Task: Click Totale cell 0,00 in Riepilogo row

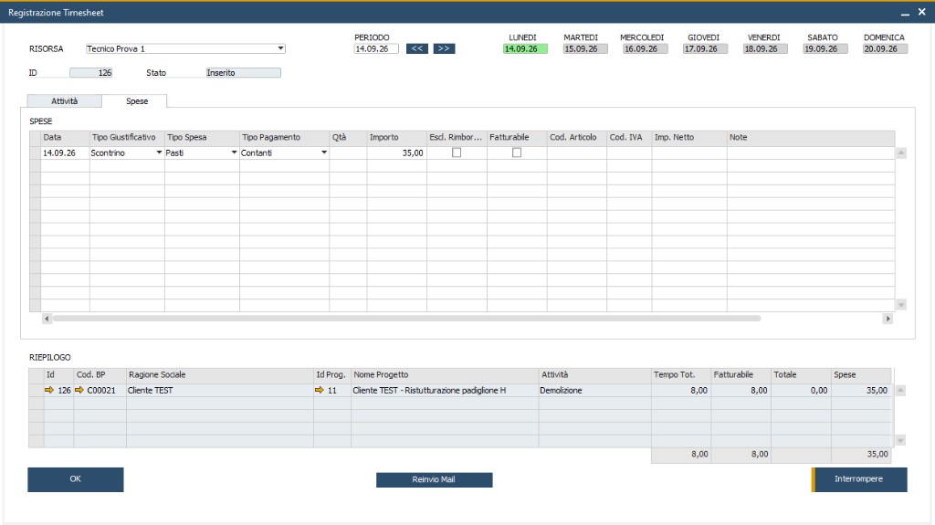Action: (801, 390)
